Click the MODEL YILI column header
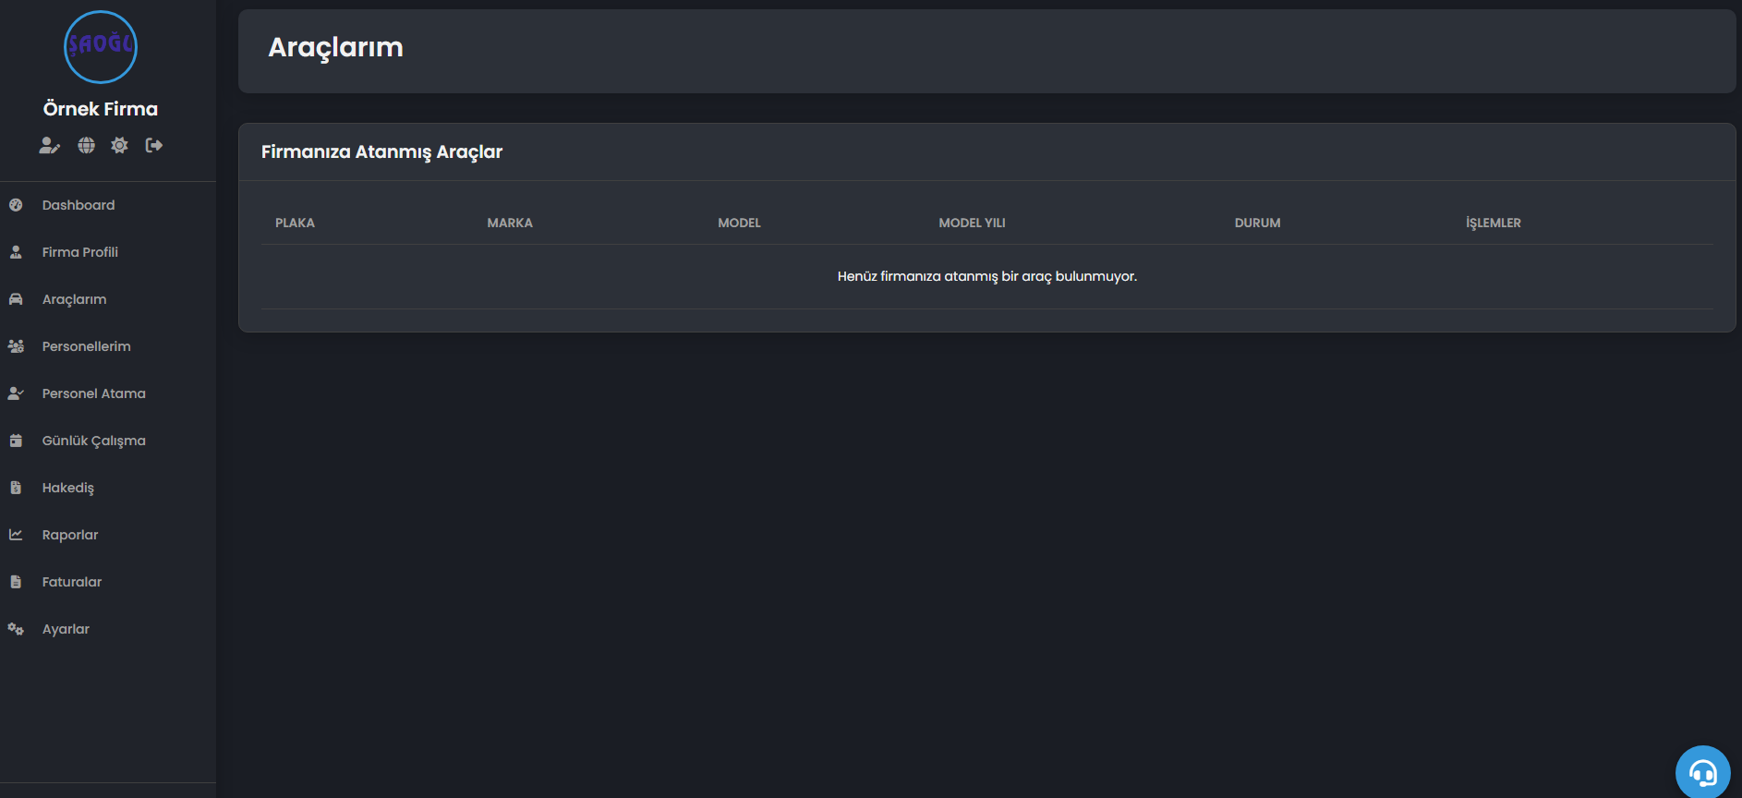Image resolution: width=1742 pixels, height=798 pixels. 972,223
